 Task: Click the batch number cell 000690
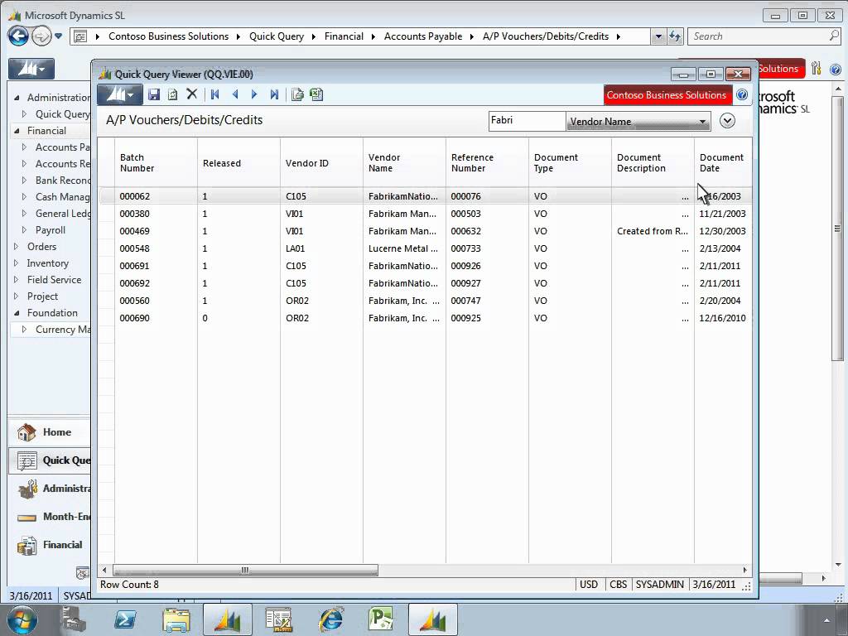coord(156,318)
